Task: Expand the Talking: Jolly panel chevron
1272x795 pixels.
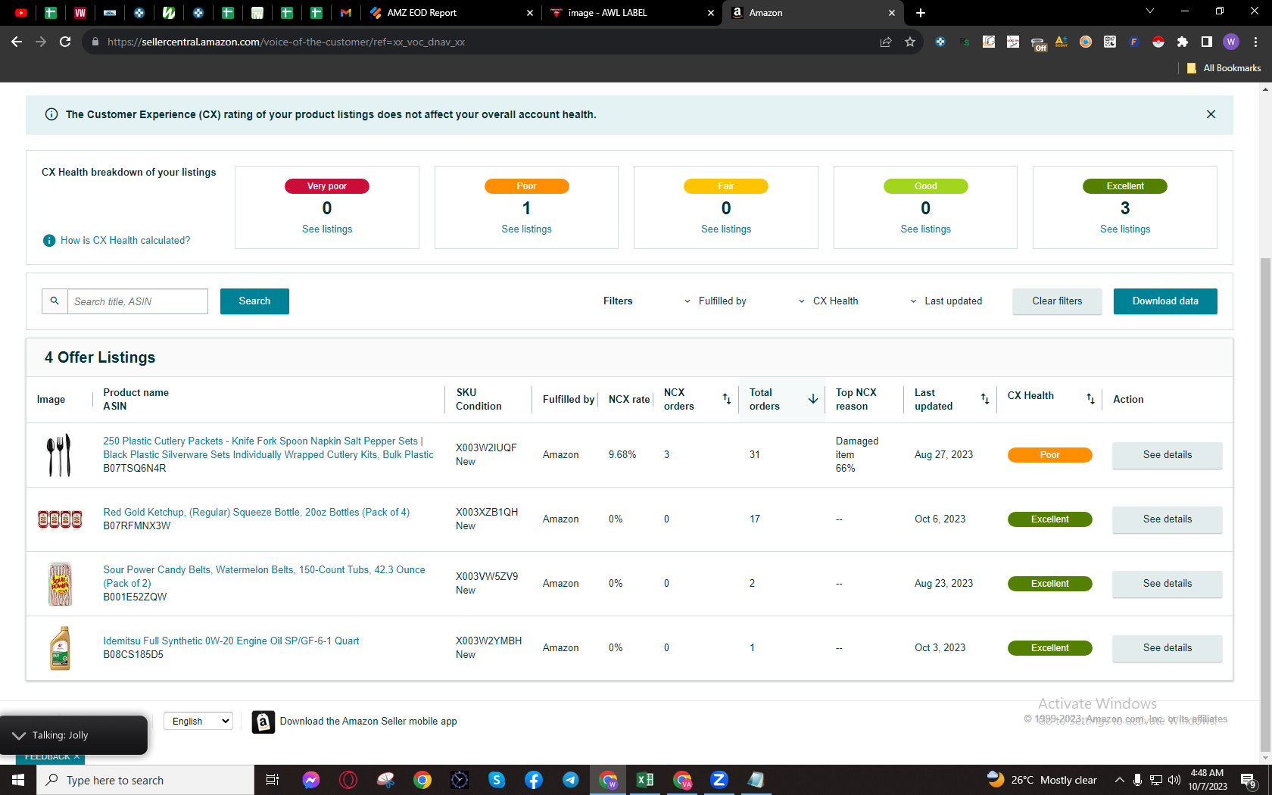Action: 19,735
